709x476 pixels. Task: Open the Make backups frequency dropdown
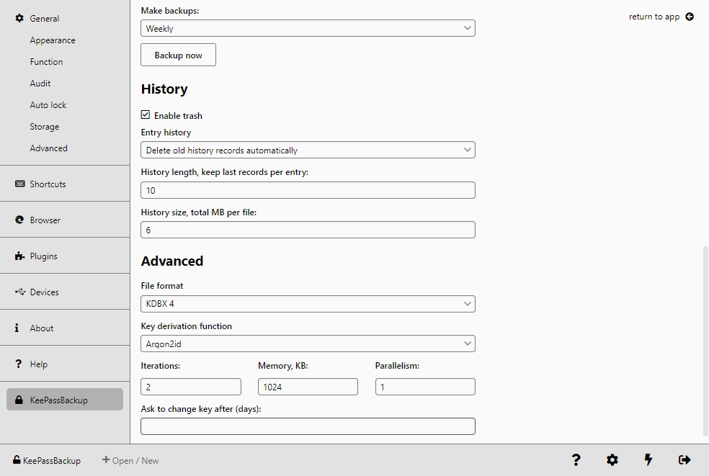click(308, 28)
